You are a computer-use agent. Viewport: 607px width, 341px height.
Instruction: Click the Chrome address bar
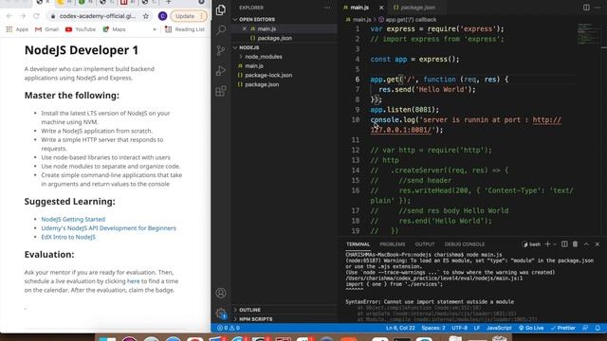tap(97, 16)
